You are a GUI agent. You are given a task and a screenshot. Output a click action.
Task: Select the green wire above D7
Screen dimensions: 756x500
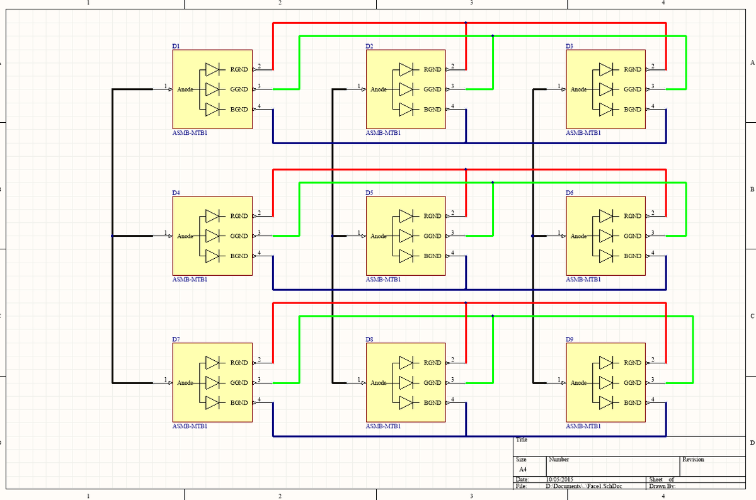click(x=391, y=316)
